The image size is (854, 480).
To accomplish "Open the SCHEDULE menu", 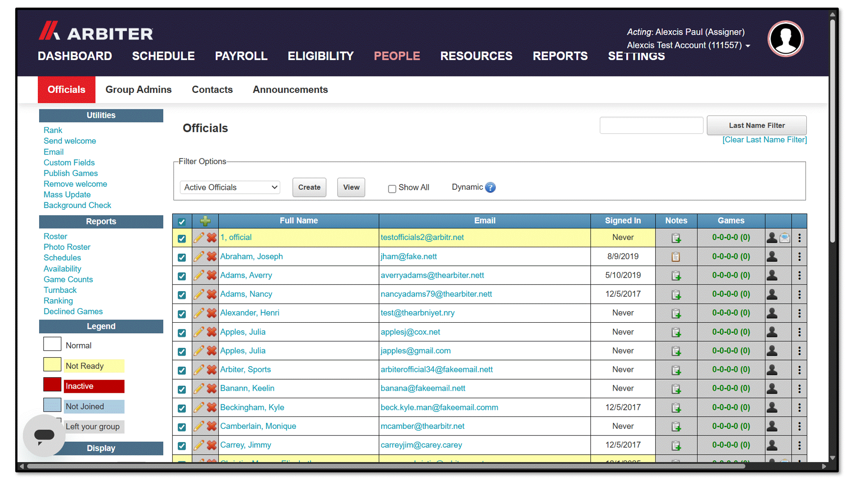I will (x=163, y=56).
